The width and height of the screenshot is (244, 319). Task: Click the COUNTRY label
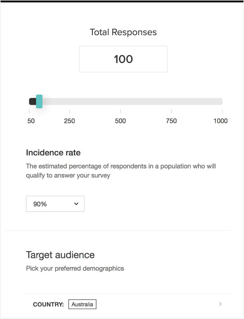click(48, 304)
